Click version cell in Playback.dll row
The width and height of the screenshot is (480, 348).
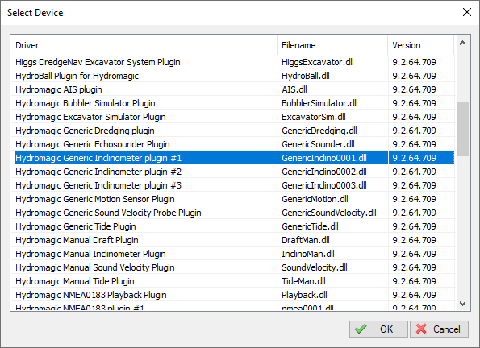414,295
